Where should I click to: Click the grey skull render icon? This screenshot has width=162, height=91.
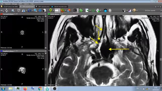[x=110, y=10]
